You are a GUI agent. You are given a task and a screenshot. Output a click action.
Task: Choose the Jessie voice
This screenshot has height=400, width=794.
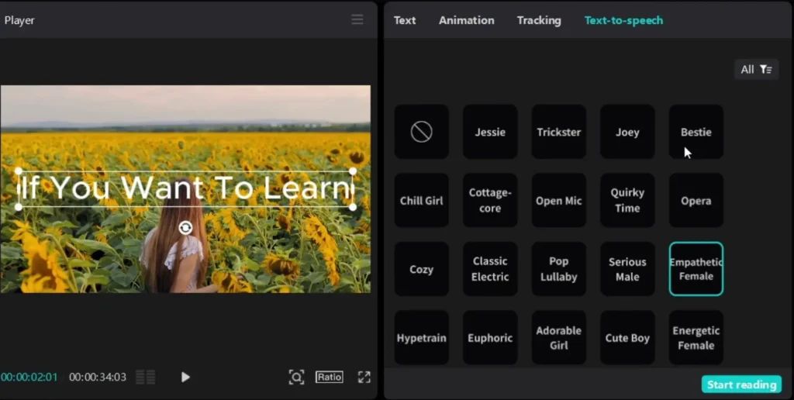click(490, 132)
